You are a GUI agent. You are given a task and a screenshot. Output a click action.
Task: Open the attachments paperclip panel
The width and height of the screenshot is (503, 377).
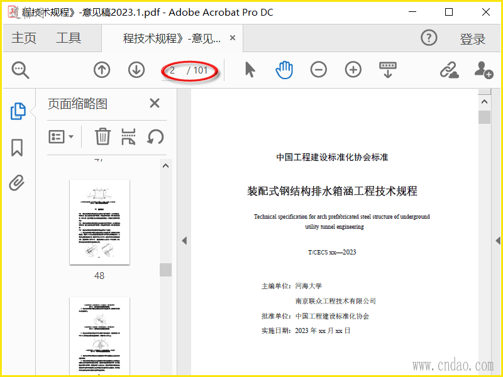[x=17, y=183]
